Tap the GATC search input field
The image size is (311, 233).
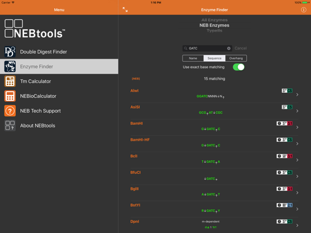[207, 48]
